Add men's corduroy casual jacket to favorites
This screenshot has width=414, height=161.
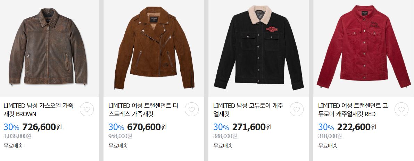tap(297, 109)
